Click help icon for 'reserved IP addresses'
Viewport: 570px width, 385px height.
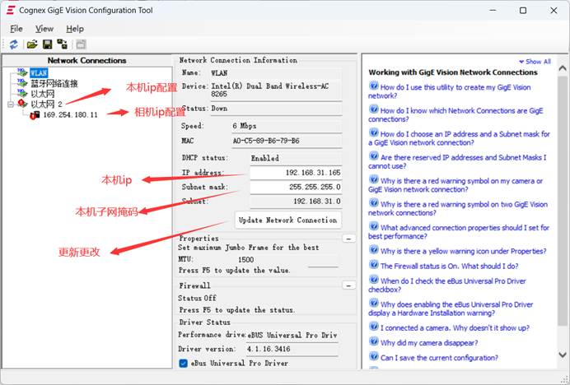coord(374,156)
